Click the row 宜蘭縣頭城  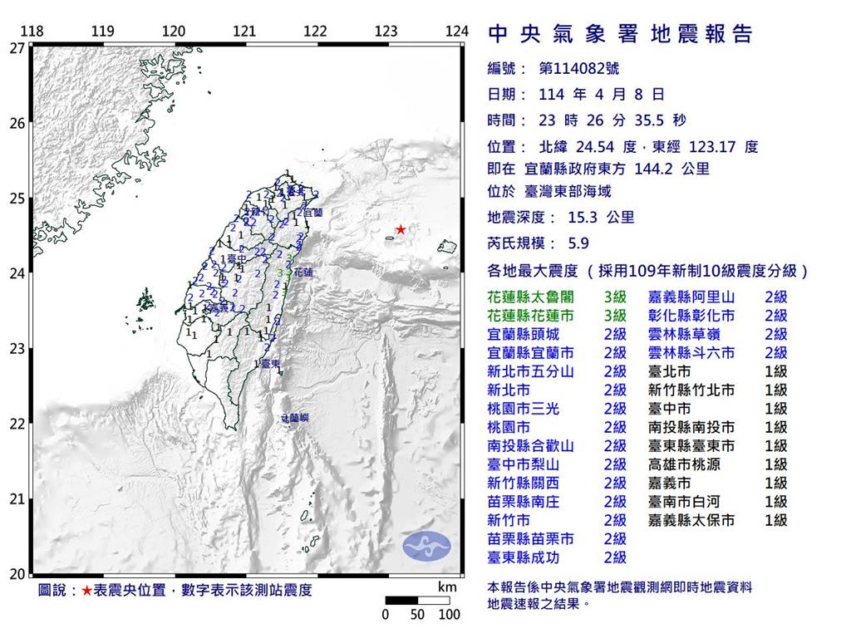[x=557, y=334]
